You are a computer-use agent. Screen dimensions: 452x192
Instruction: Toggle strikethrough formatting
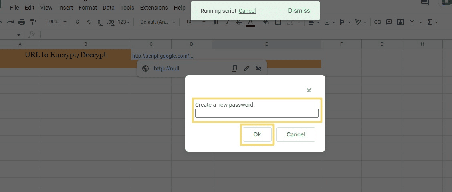click(x=239, y=22)
